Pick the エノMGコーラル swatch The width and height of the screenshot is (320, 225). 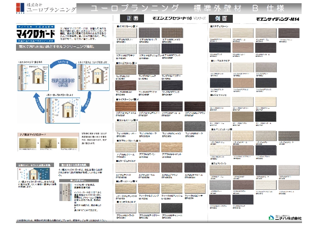[x=149, y=168]
